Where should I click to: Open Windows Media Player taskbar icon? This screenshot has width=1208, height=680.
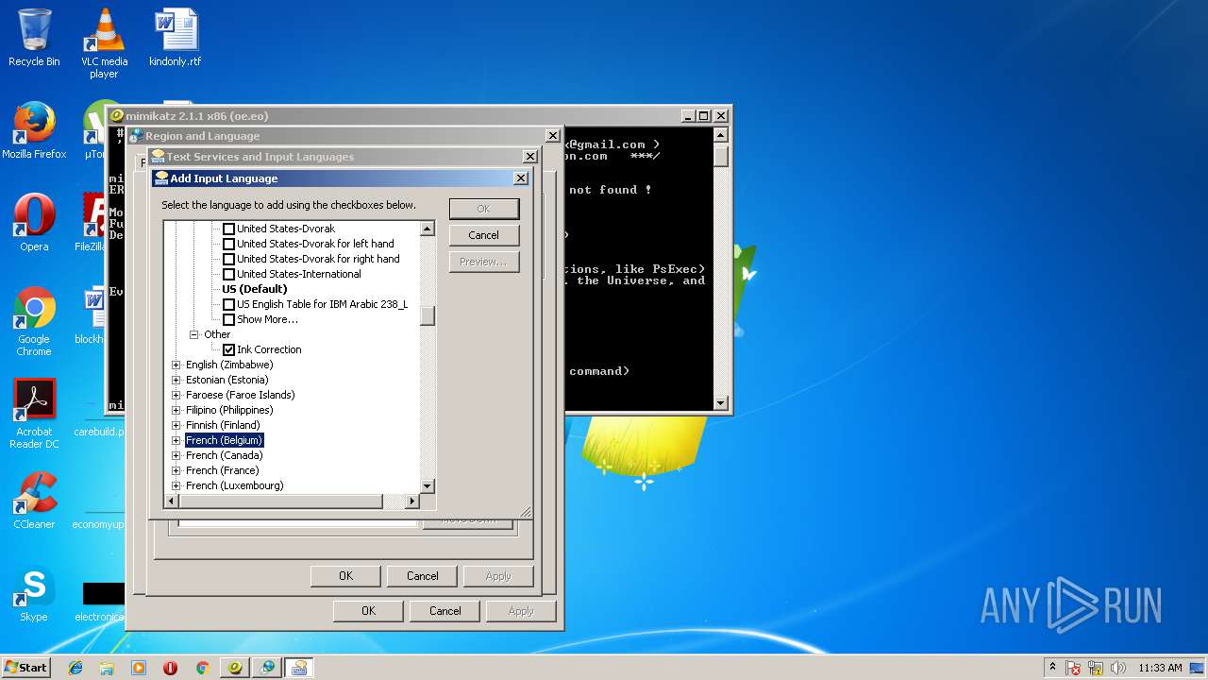pyautogui.click(x=139, y=668)
